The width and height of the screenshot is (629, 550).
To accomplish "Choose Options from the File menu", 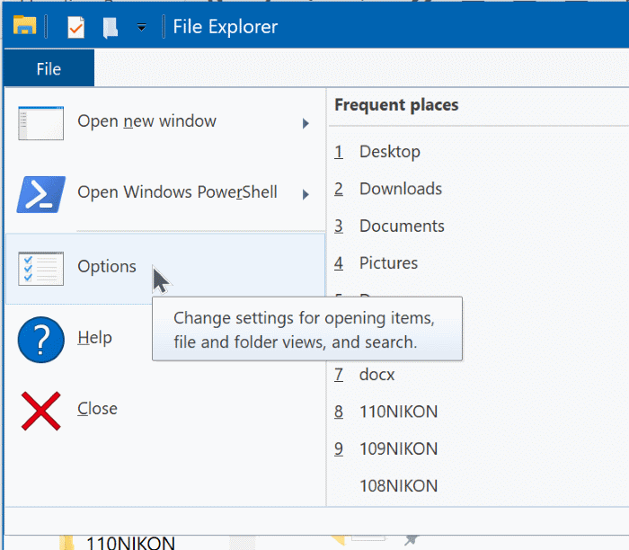I will [165, 269].
